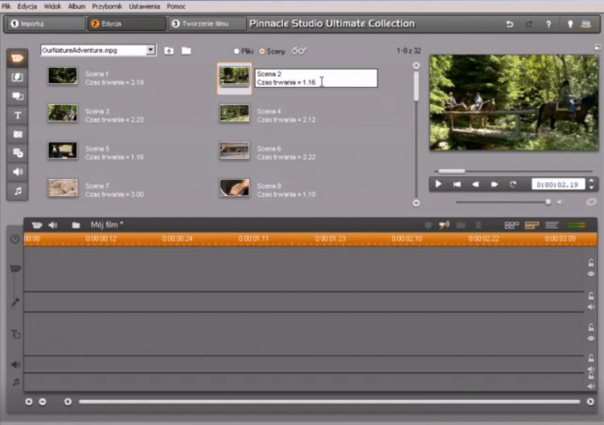Click the player volume slider knob
Image resolution: width=604 pixels, height=425 pixels.
point(548,202)
